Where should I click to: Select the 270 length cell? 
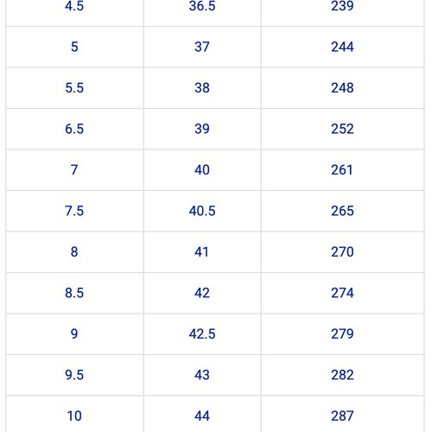coord(342,252)
